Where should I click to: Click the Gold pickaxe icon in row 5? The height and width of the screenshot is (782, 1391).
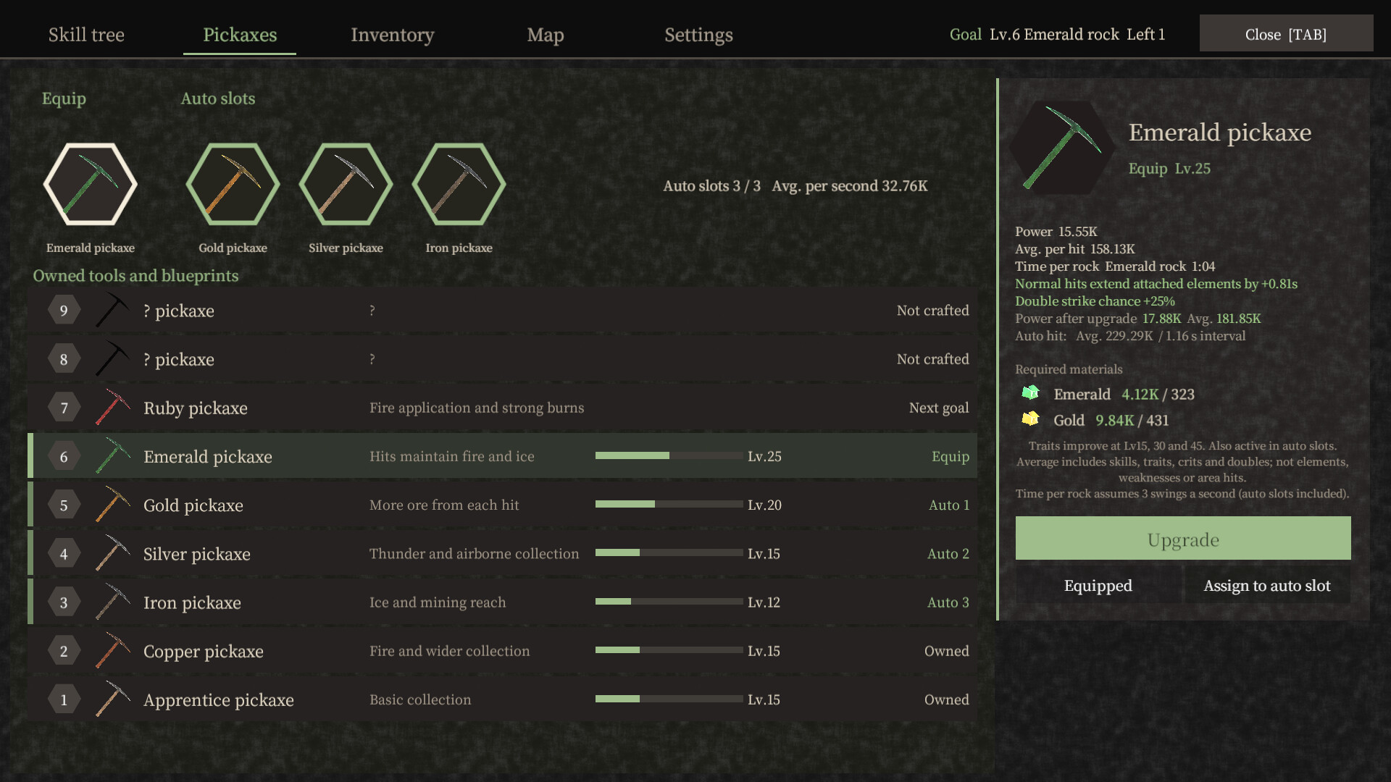[112, 505]
